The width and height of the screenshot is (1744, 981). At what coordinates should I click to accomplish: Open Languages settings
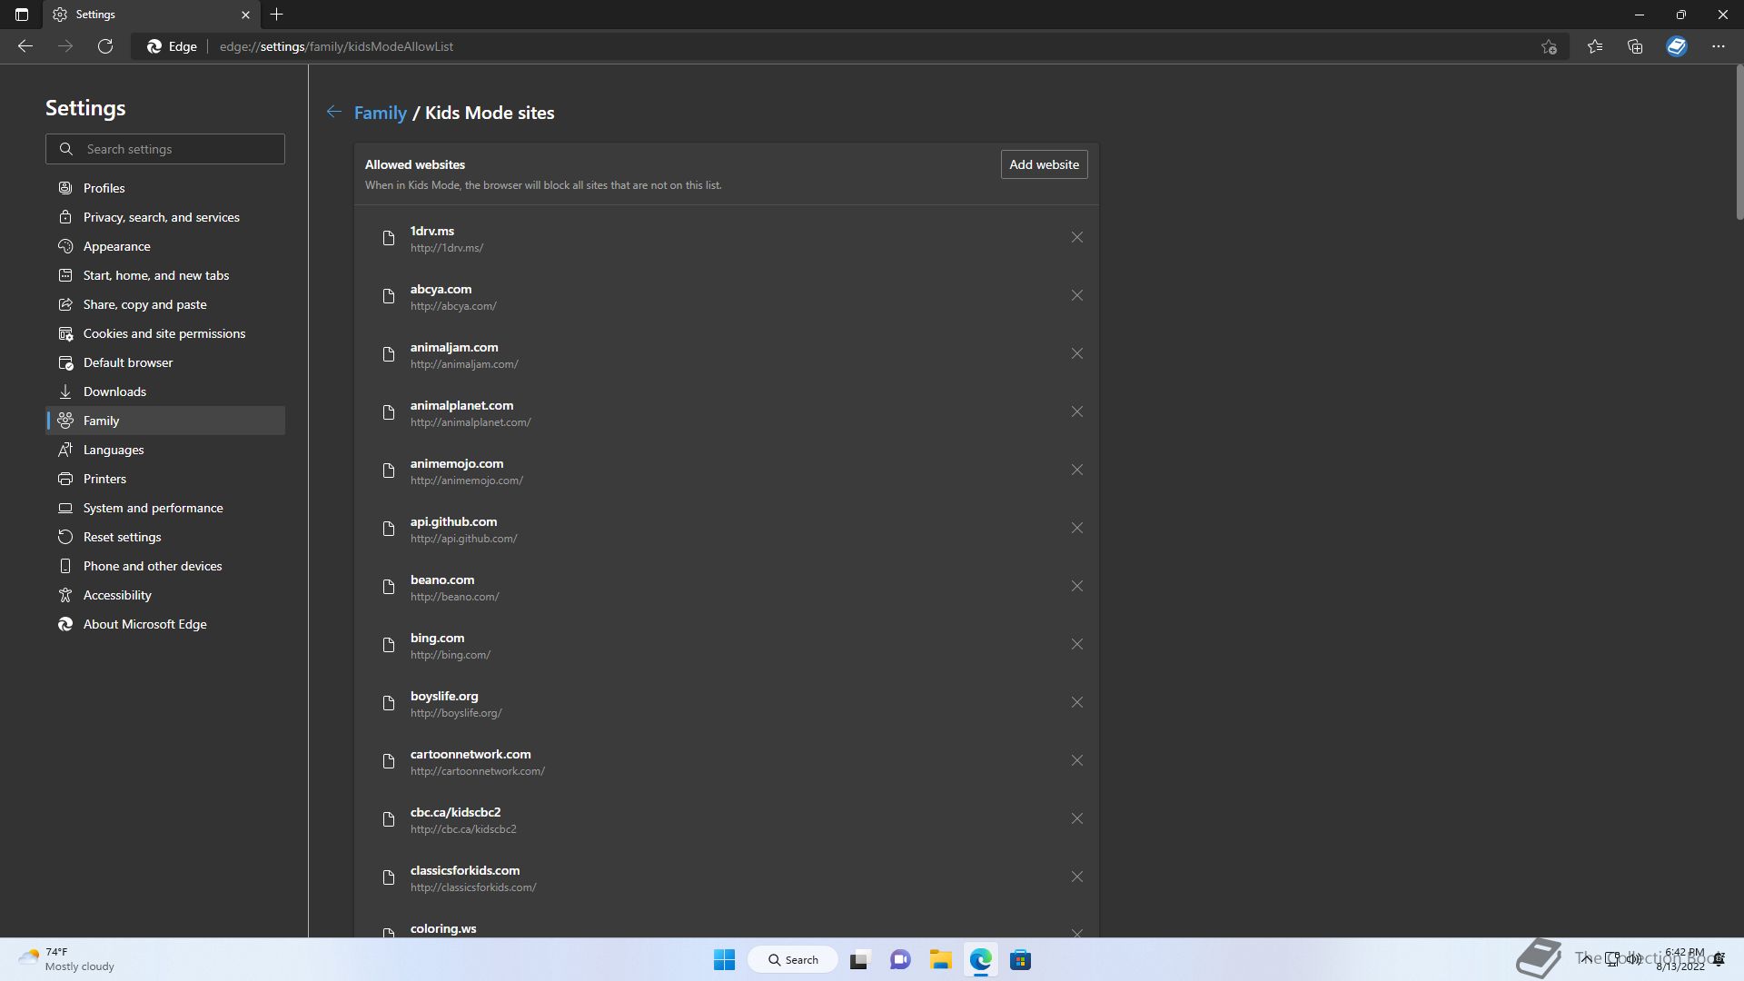coord(165,450)
